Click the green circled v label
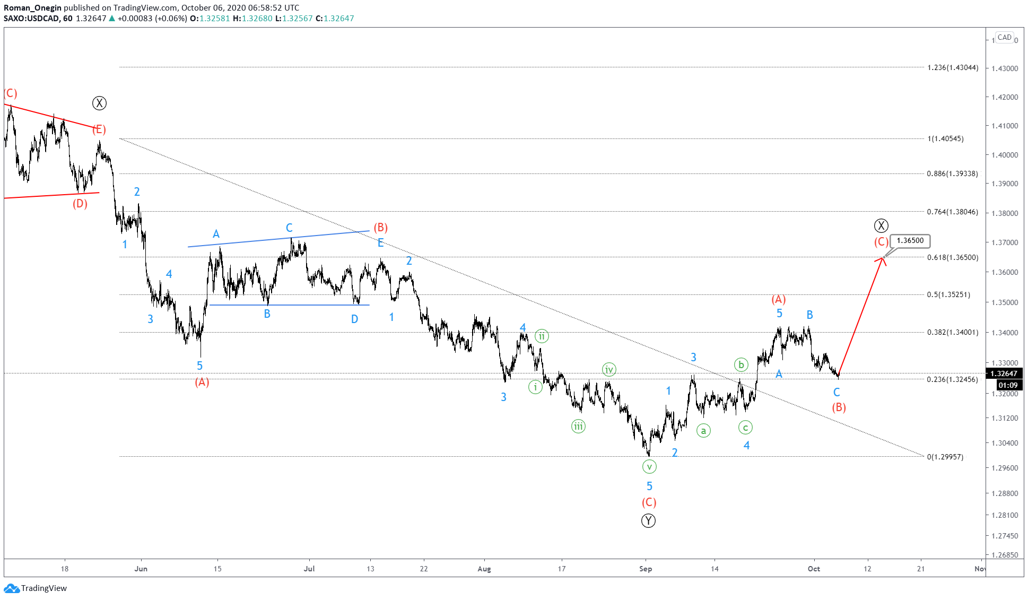 coord(649,467)
